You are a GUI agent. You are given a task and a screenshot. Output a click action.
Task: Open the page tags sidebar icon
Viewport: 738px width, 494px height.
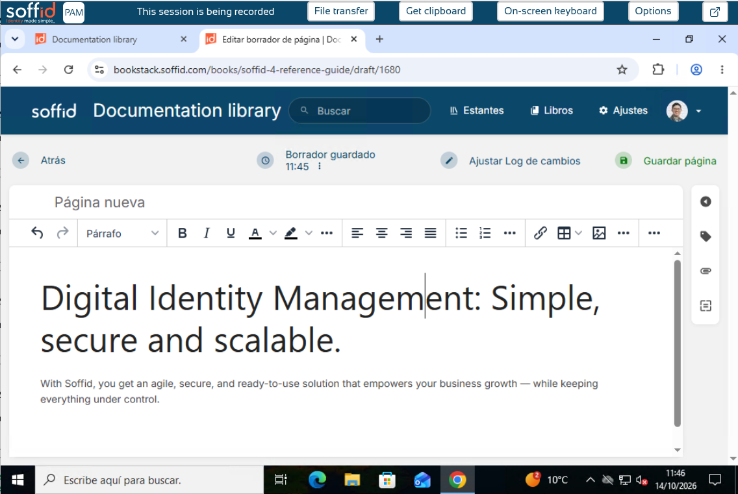click(x=706, y=236)
